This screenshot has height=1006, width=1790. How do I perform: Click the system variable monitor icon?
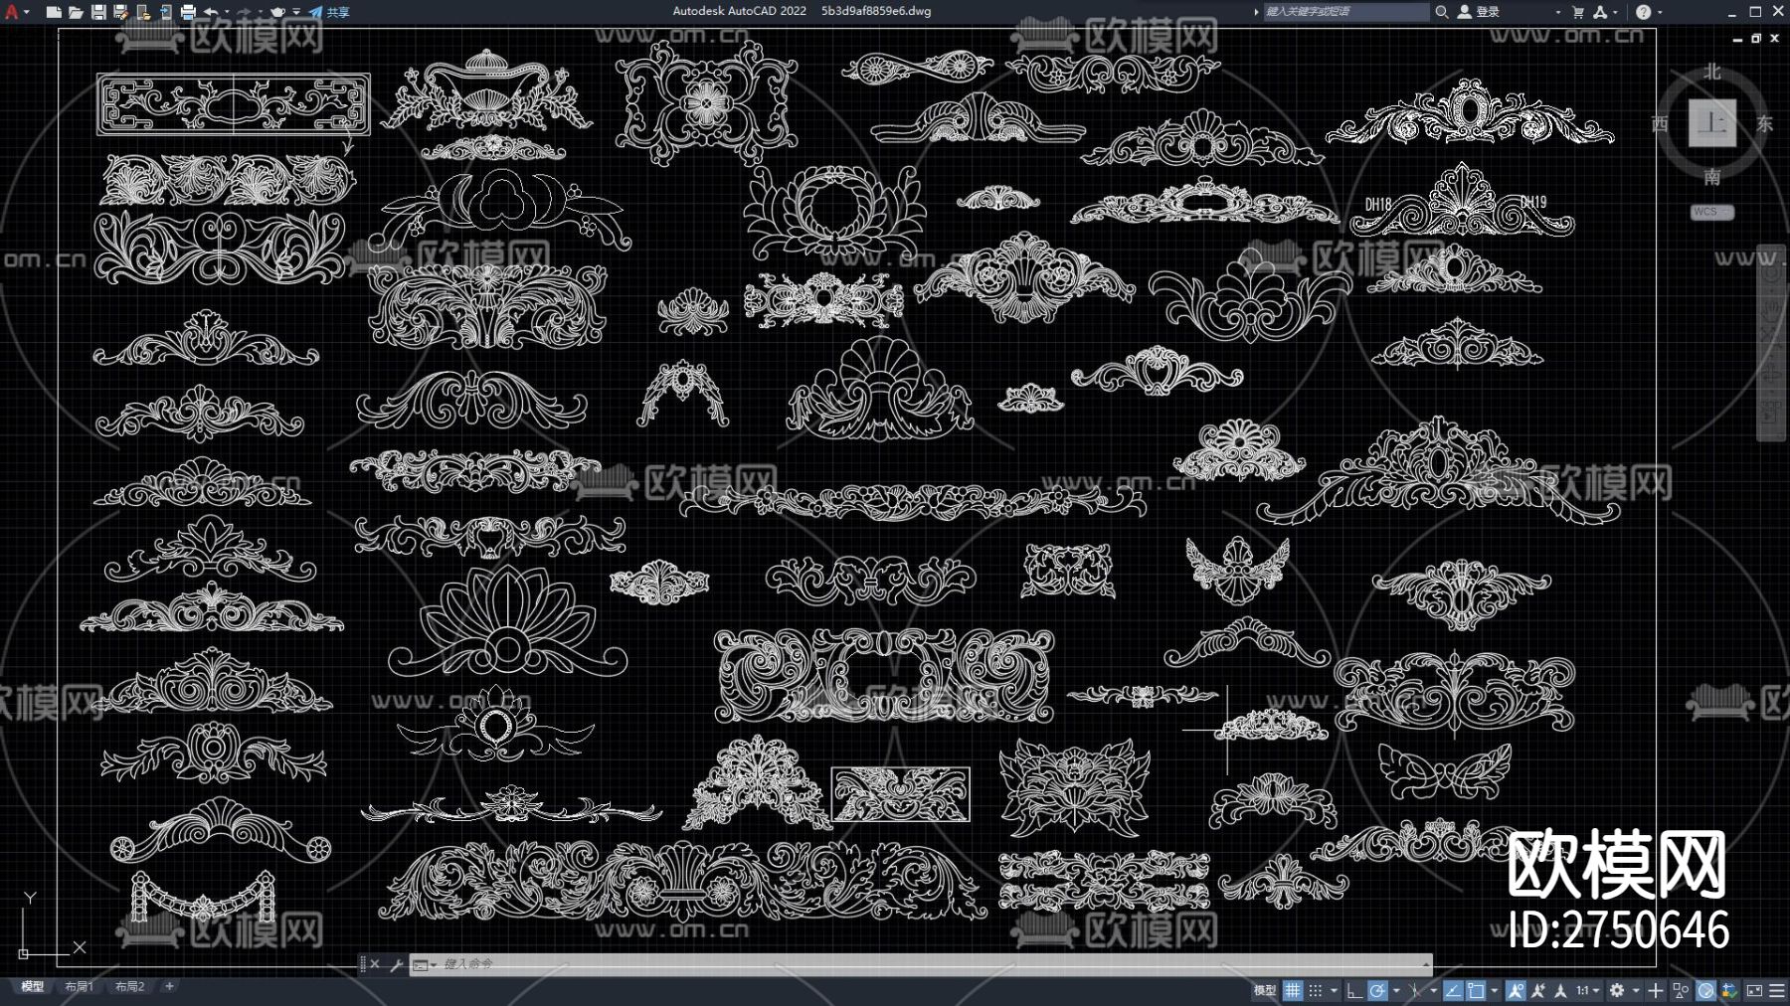1730,991
